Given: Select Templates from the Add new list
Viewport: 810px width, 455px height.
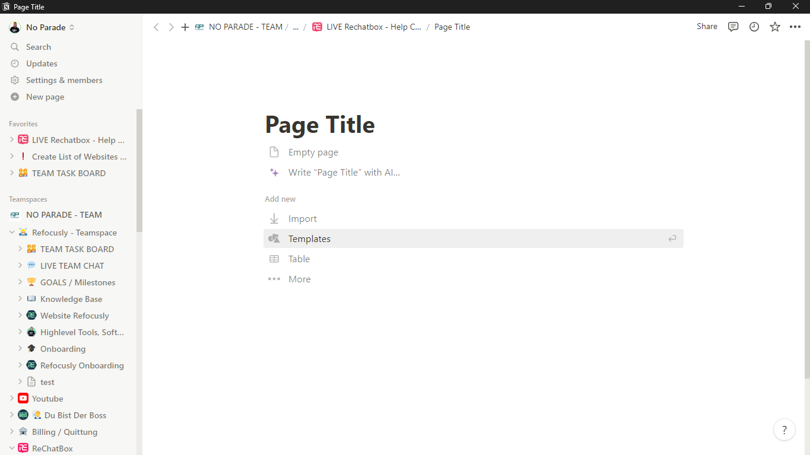Looking at the screenshot, I should coord(309,239).
